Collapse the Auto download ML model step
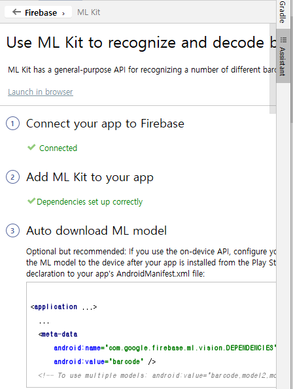The height and width of the screenshot is (389, 293). pos(97,231)
